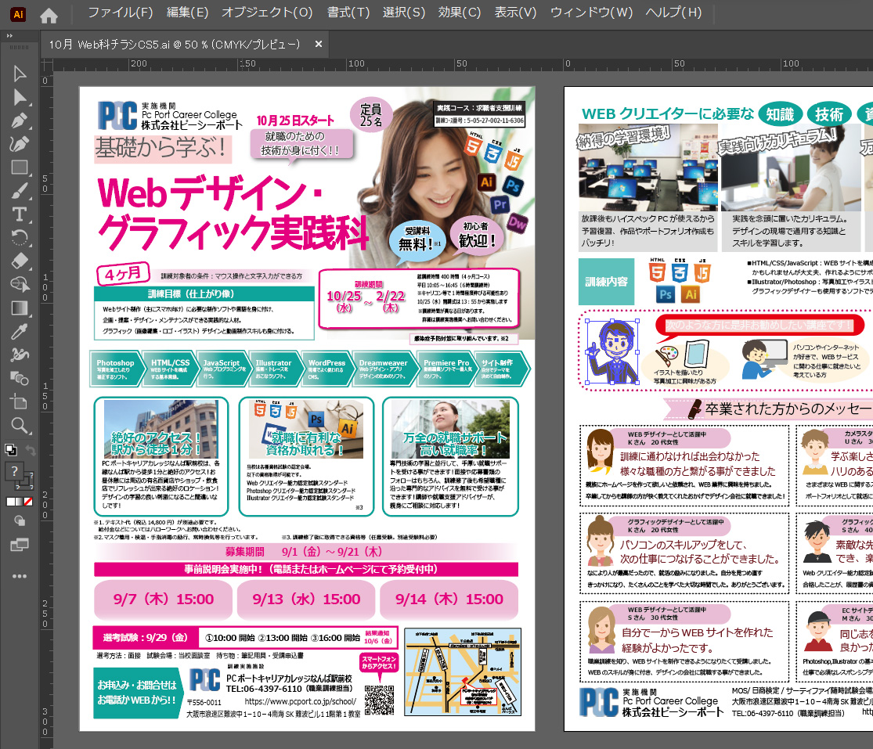Open the ファイル(F) menu
The image size is (873, 749).
121,13
